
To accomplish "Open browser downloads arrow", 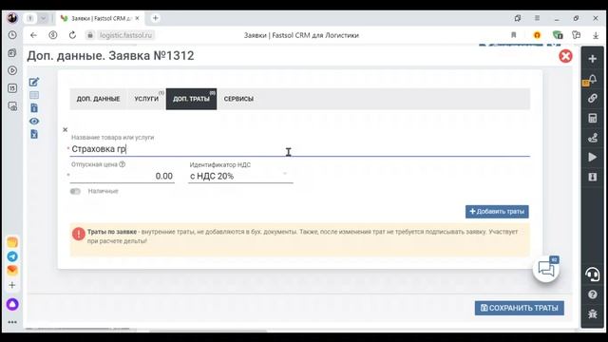I will (596, 35).
